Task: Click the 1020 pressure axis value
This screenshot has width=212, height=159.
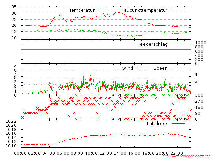Action: click(11, 125)
